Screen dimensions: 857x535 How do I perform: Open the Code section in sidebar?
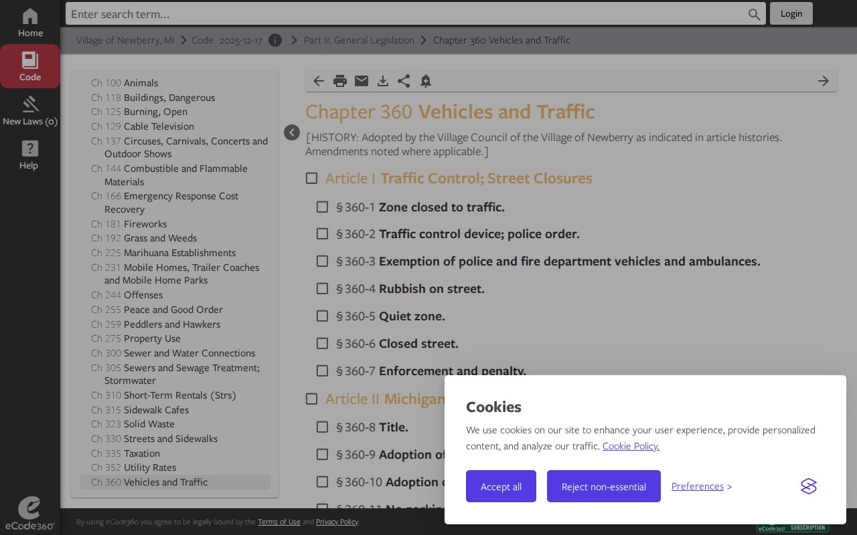tap(30, 66)
